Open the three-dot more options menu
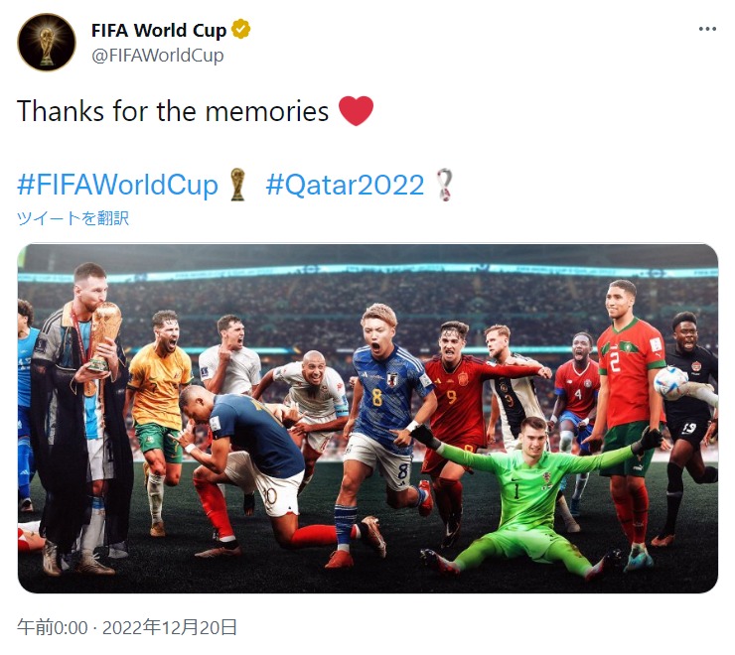Image resolution: width=735 pixels, height=655 pixels. pos(707,29)
